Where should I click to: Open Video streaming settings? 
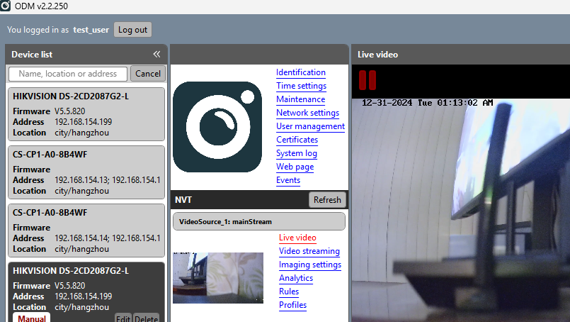click(x=309, y=251)
